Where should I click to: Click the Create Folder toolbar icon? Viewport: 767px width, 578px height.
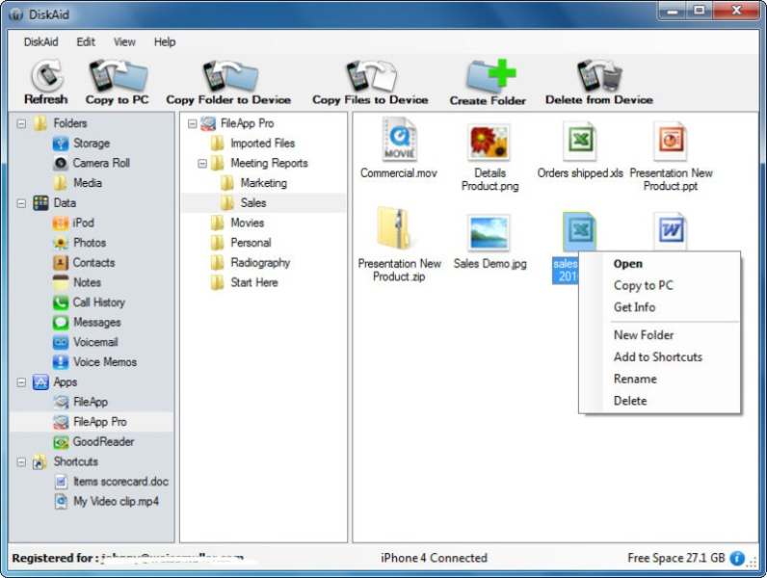(489, 78)
